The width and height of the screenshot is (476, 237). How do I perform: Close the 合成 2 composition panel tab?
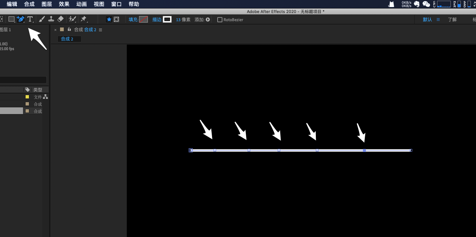(x=56, y=30)
